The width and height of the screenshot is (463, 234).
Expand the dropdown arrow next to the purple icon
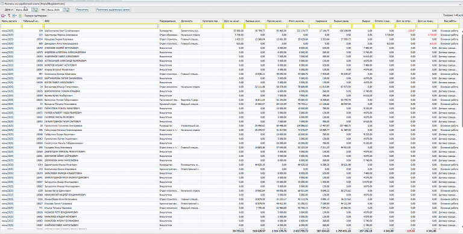pos(5,16)
